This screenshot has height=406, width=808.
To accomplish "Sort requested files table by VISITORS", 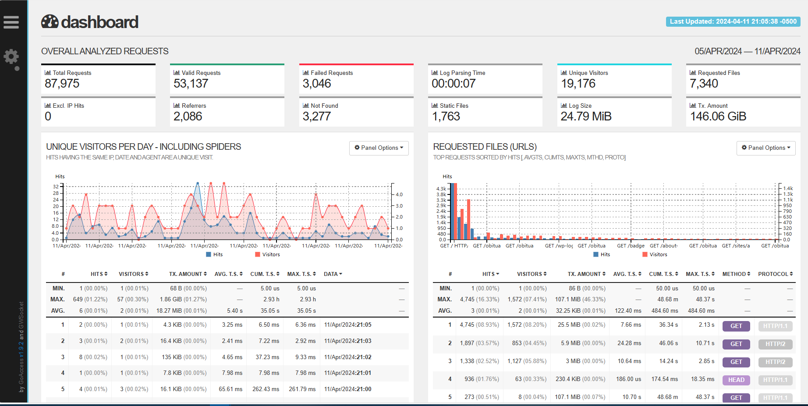I will [x=532, y=274].
